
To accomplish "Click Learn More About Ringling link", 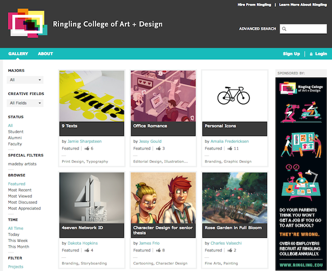I will pyautogui.click(x=303, y=5).
